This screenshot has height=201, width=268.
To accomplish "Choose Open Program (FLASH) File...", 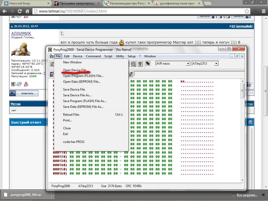I will [91, 76].
